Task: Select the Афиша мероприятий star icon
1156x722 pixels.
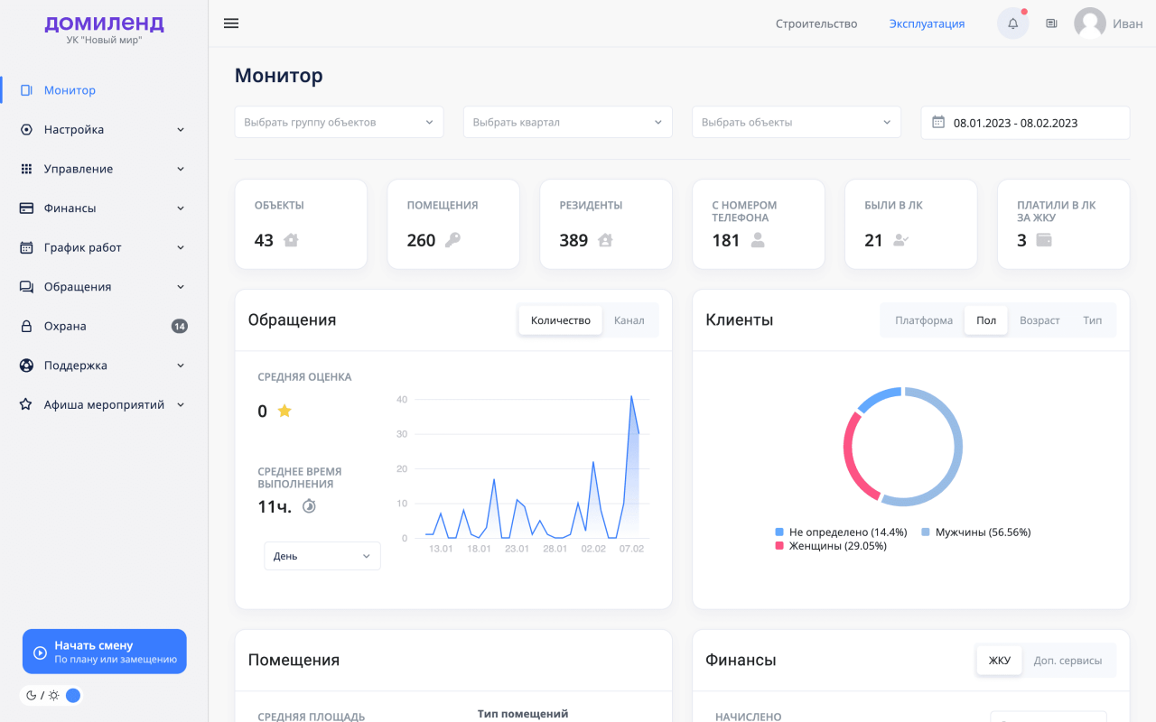Action: point(26,404)
